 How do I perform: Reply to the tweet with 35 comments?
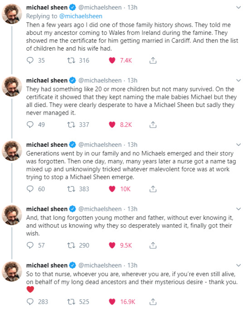[30, 60]
